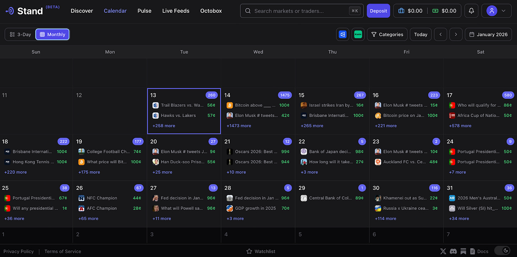Open the Octobox page

pos(211,11)
